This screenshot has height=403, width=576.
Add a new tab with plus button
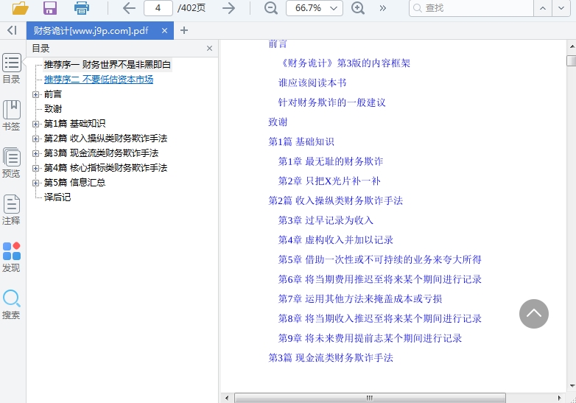184,30
